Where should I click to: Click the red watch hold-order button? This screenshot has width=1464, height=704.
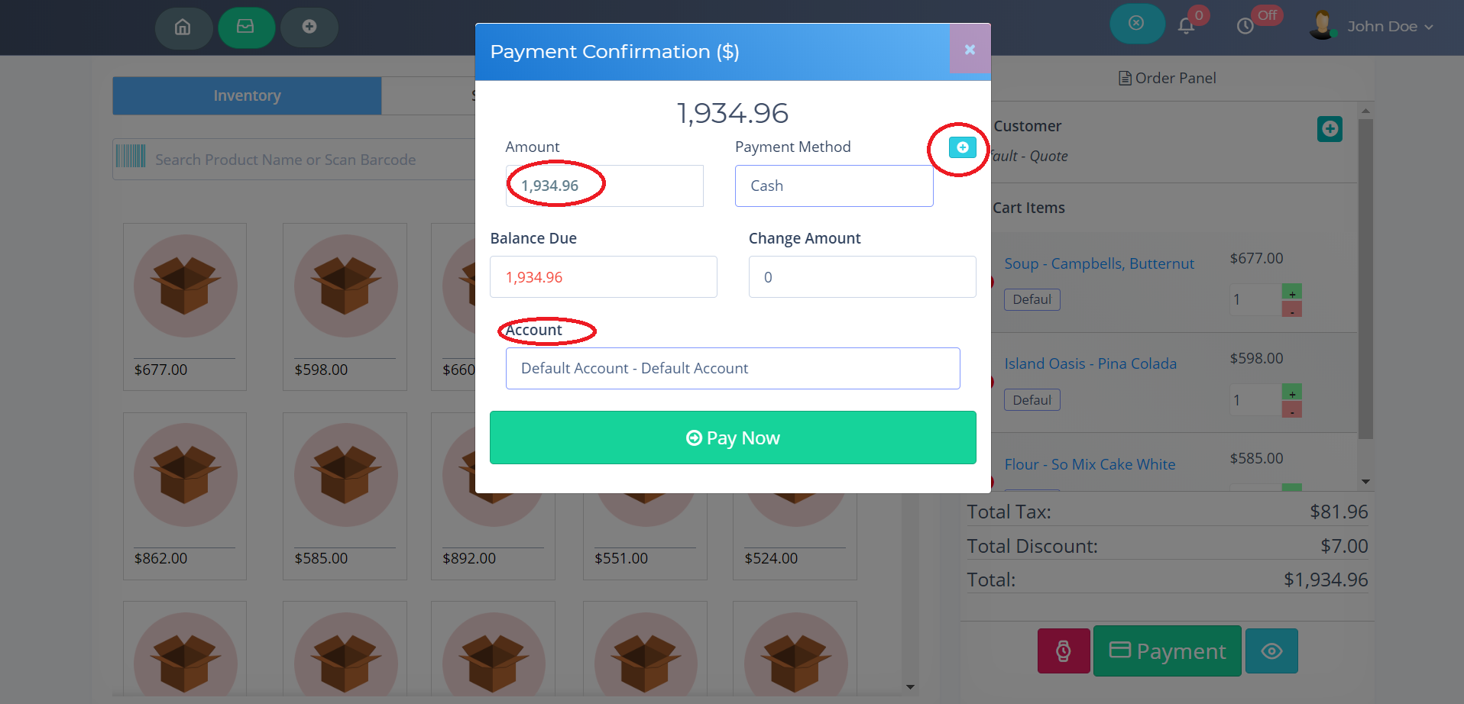click(1063, 651)
